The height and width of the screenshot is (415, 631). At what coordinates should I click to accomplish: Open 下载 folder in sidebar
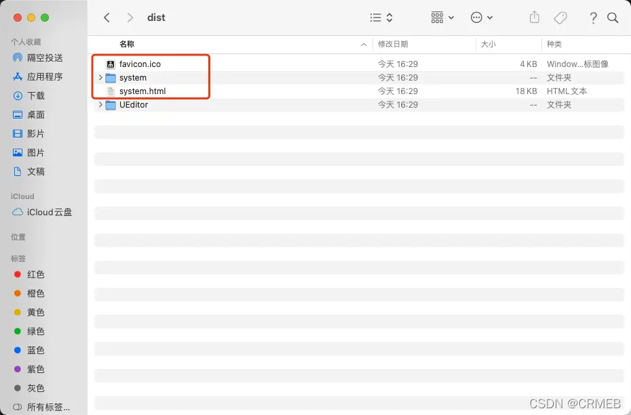click(x=29, y=95)
